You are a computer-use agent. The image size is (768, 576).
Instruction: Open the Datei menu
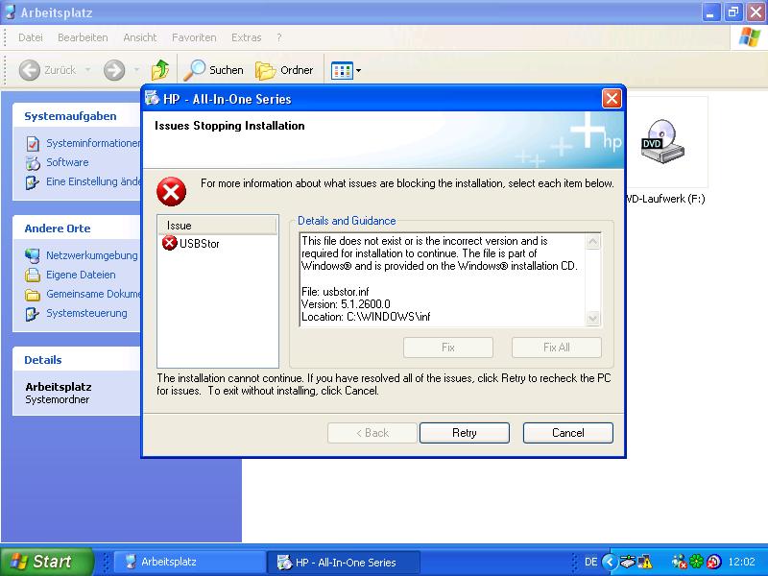pos(31,37)
